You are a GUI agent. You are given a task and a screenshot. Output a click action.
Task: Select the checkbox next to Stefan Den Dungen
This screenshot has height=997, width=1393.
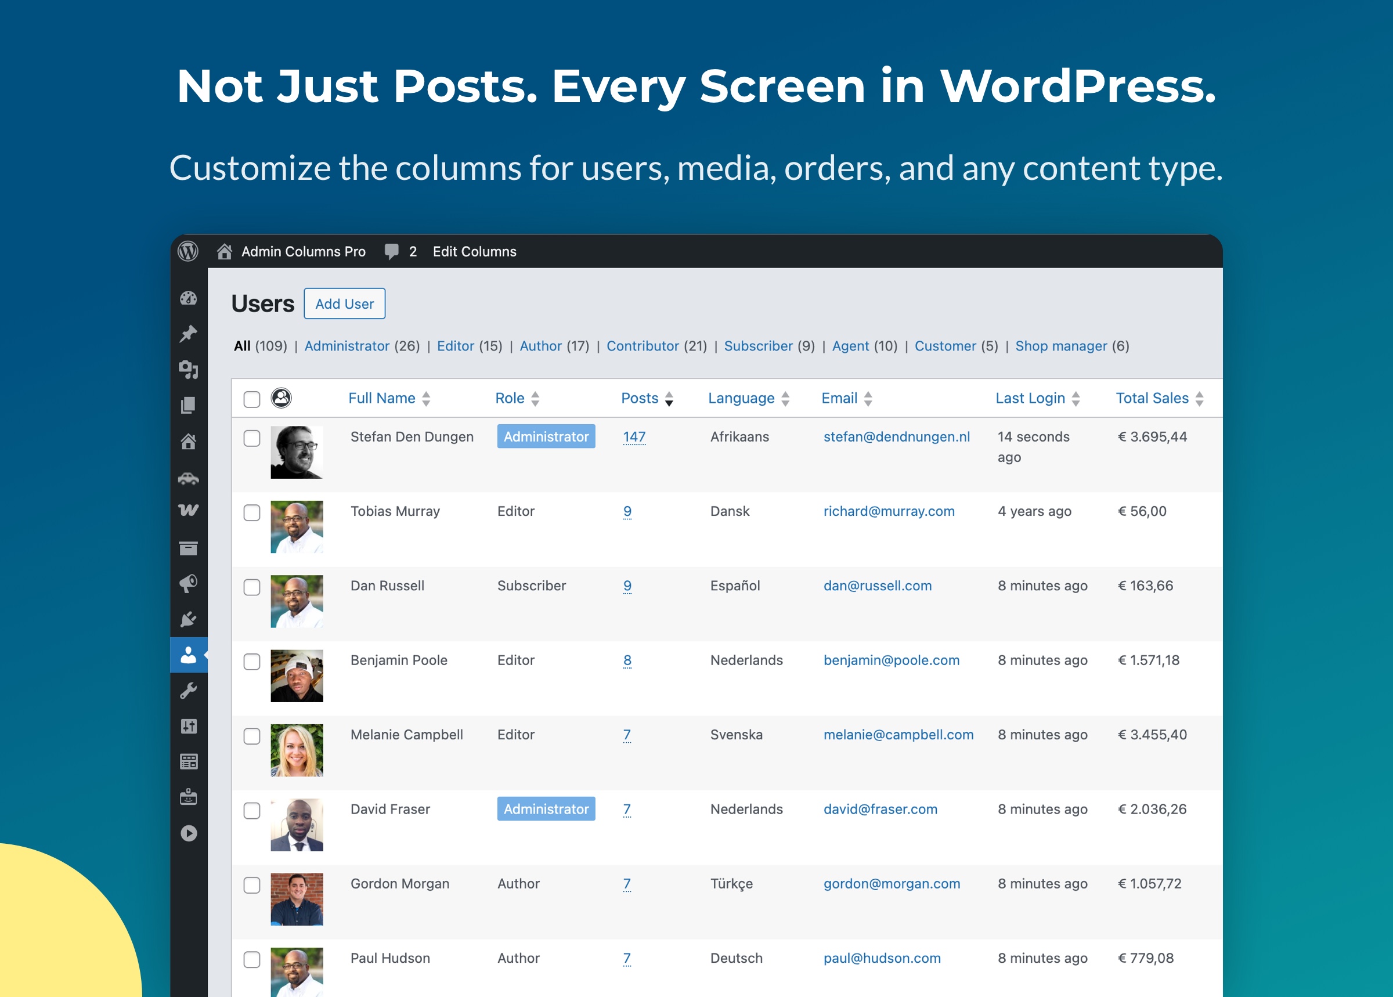[252, 437]
